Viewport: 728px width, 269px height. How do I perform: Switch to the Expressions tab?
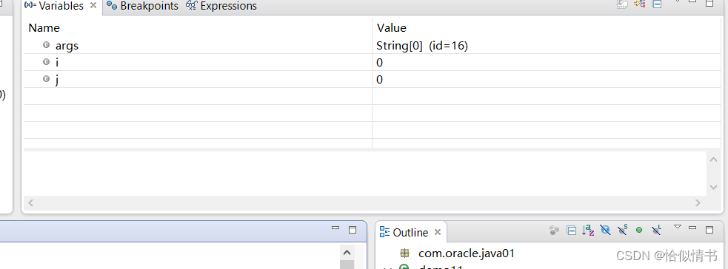[x=221, y=6]
